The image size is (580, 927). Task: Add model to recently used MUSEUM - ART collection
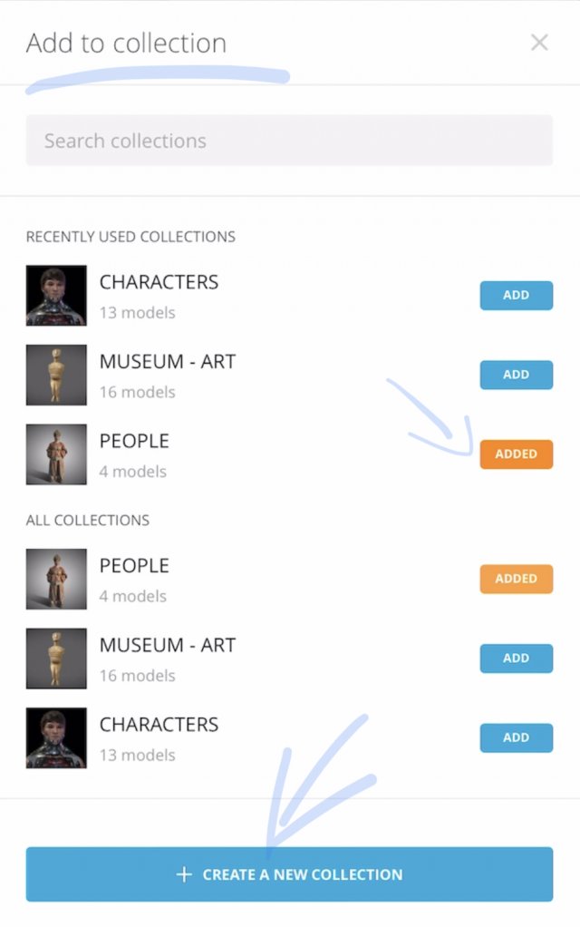click(517, 375)
